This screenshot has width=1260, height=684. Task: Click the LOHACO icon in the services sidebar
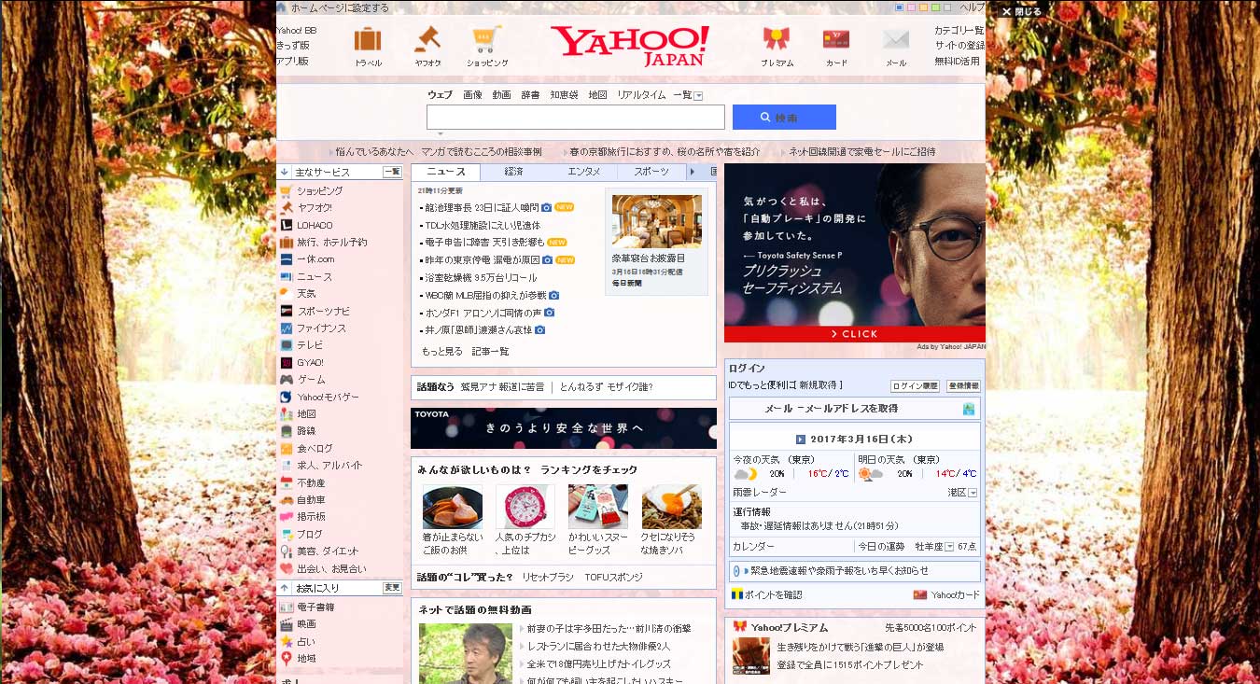(287, 225)
